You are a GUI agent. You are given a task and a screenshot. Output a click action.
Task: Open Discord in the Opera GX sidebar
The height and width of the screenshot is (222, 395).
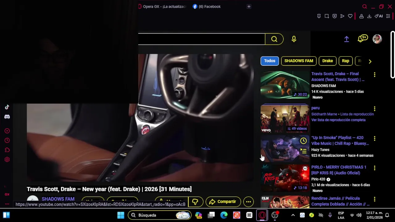click(7, 117)
